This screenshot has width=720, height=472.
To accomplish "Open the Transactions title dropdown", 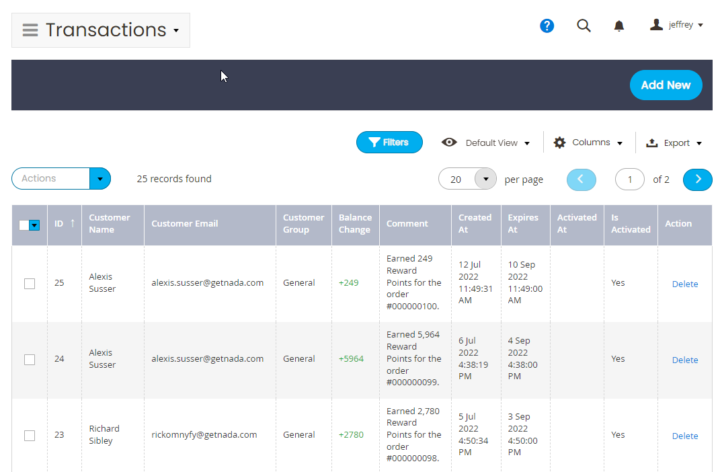I will tap(176, 31).
